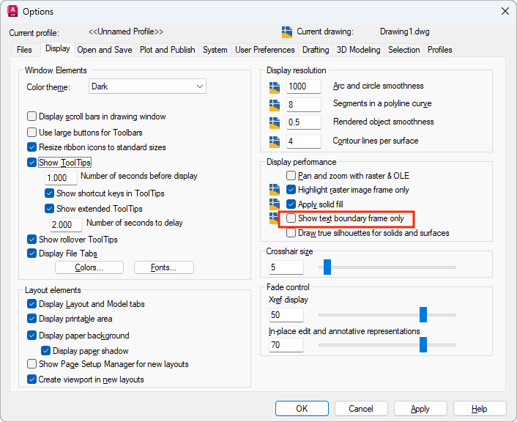Image resolution: width=517 pixels, height=422 pixels.
Task: Switch to the Drafting tab
Action: pos(316,50)
